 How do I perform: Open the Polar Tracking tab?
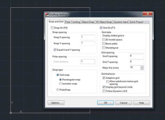[72, 22]
